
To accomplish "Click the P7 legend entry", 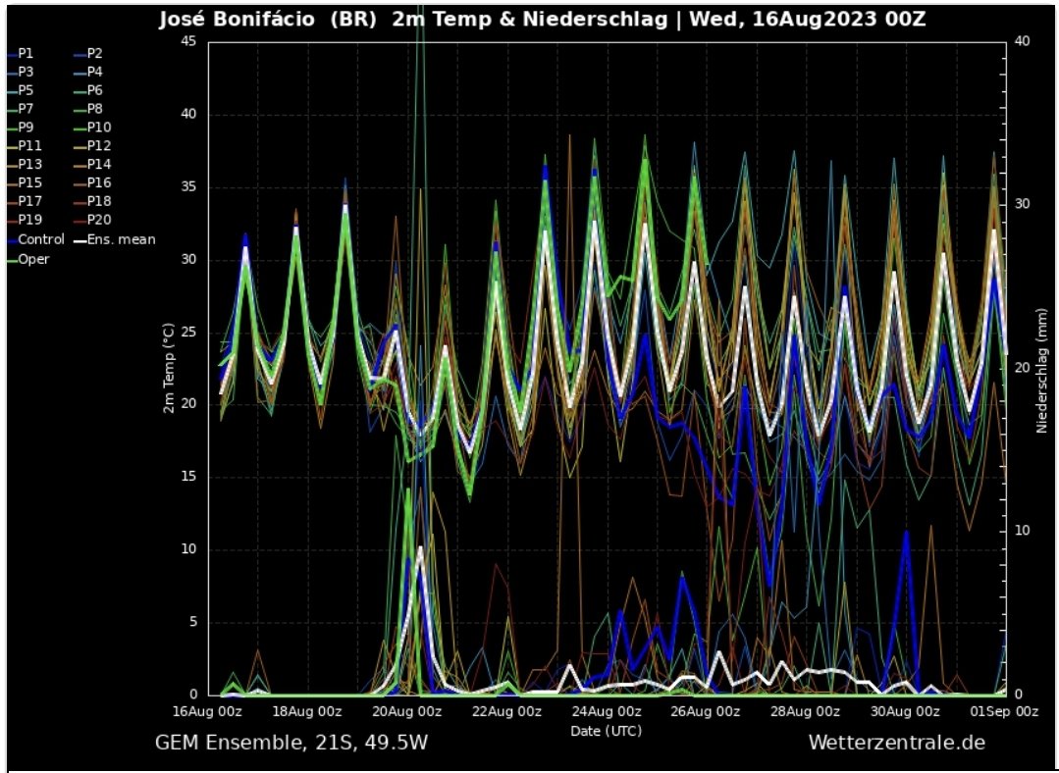I will pyautogui.click(x=21, y=109).
